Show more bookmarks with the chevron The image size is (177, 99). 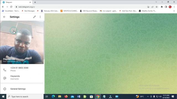click(174, 11)
